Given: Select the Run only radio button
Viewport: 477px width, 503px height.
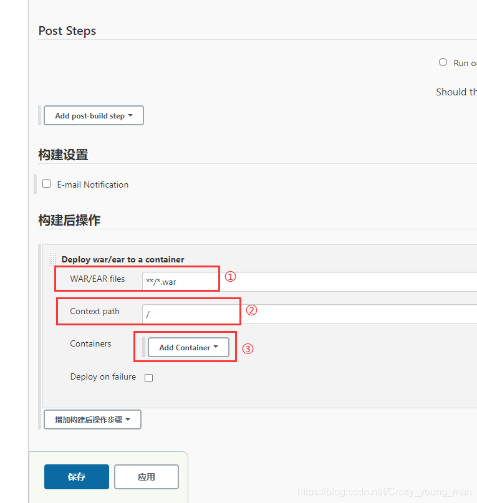Looking at the screenshot, I should pyautogui.click(x=443, y=62).
